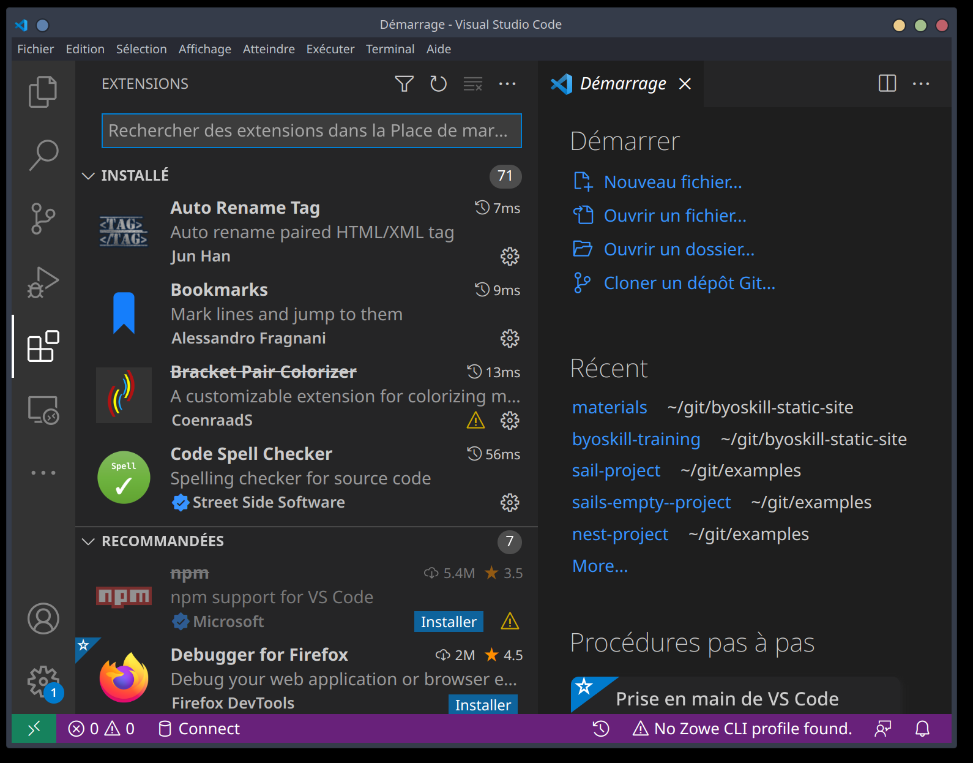
Task: Collapse the INSTALLÉ section
Action: 88,176
